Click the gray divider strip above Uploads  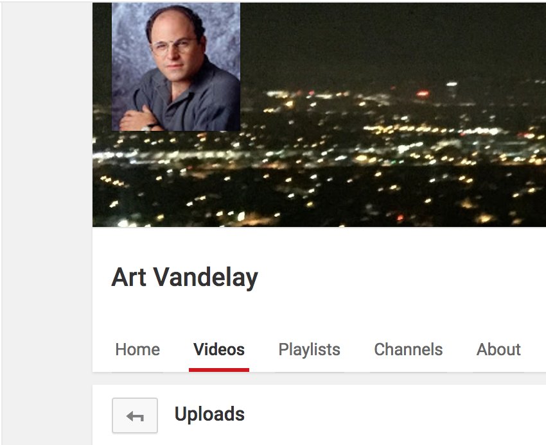tap(319, 378)
